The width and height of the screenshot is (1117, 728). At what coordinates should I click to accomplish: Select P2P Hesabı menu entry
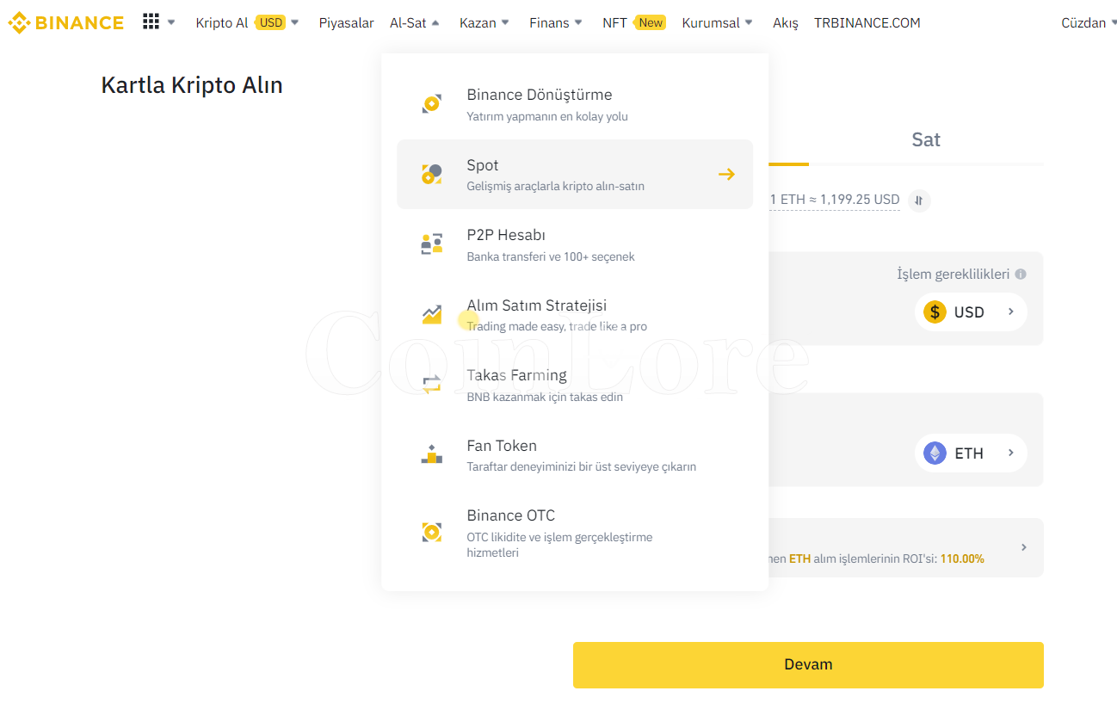tap(575, 244)
